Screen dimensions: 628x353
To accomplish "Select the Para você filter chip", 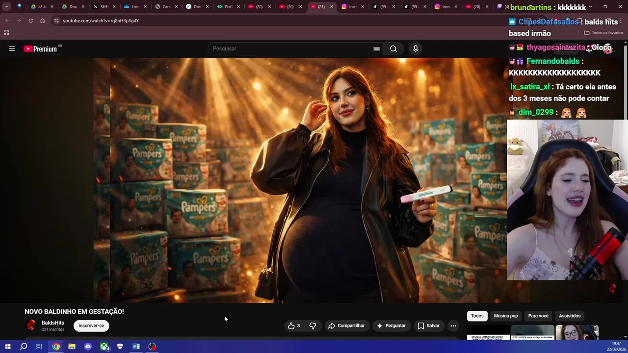I will click(x=538, y=316).
